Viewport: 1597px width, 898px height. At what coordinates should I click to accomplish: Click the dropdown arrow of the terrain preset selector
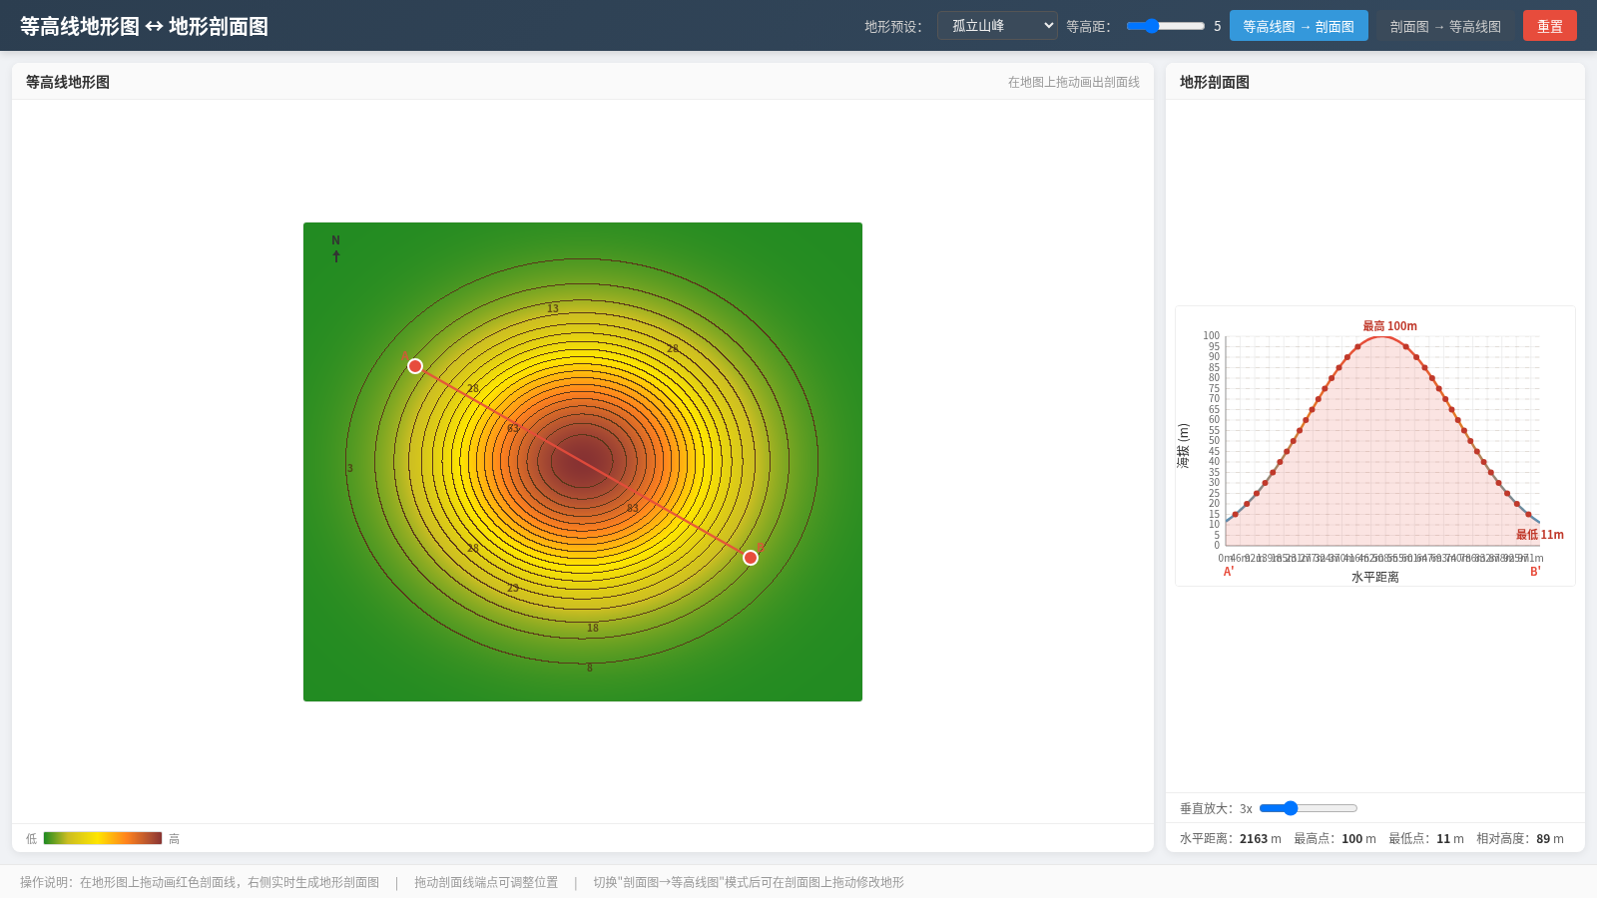click(1048, 26)
